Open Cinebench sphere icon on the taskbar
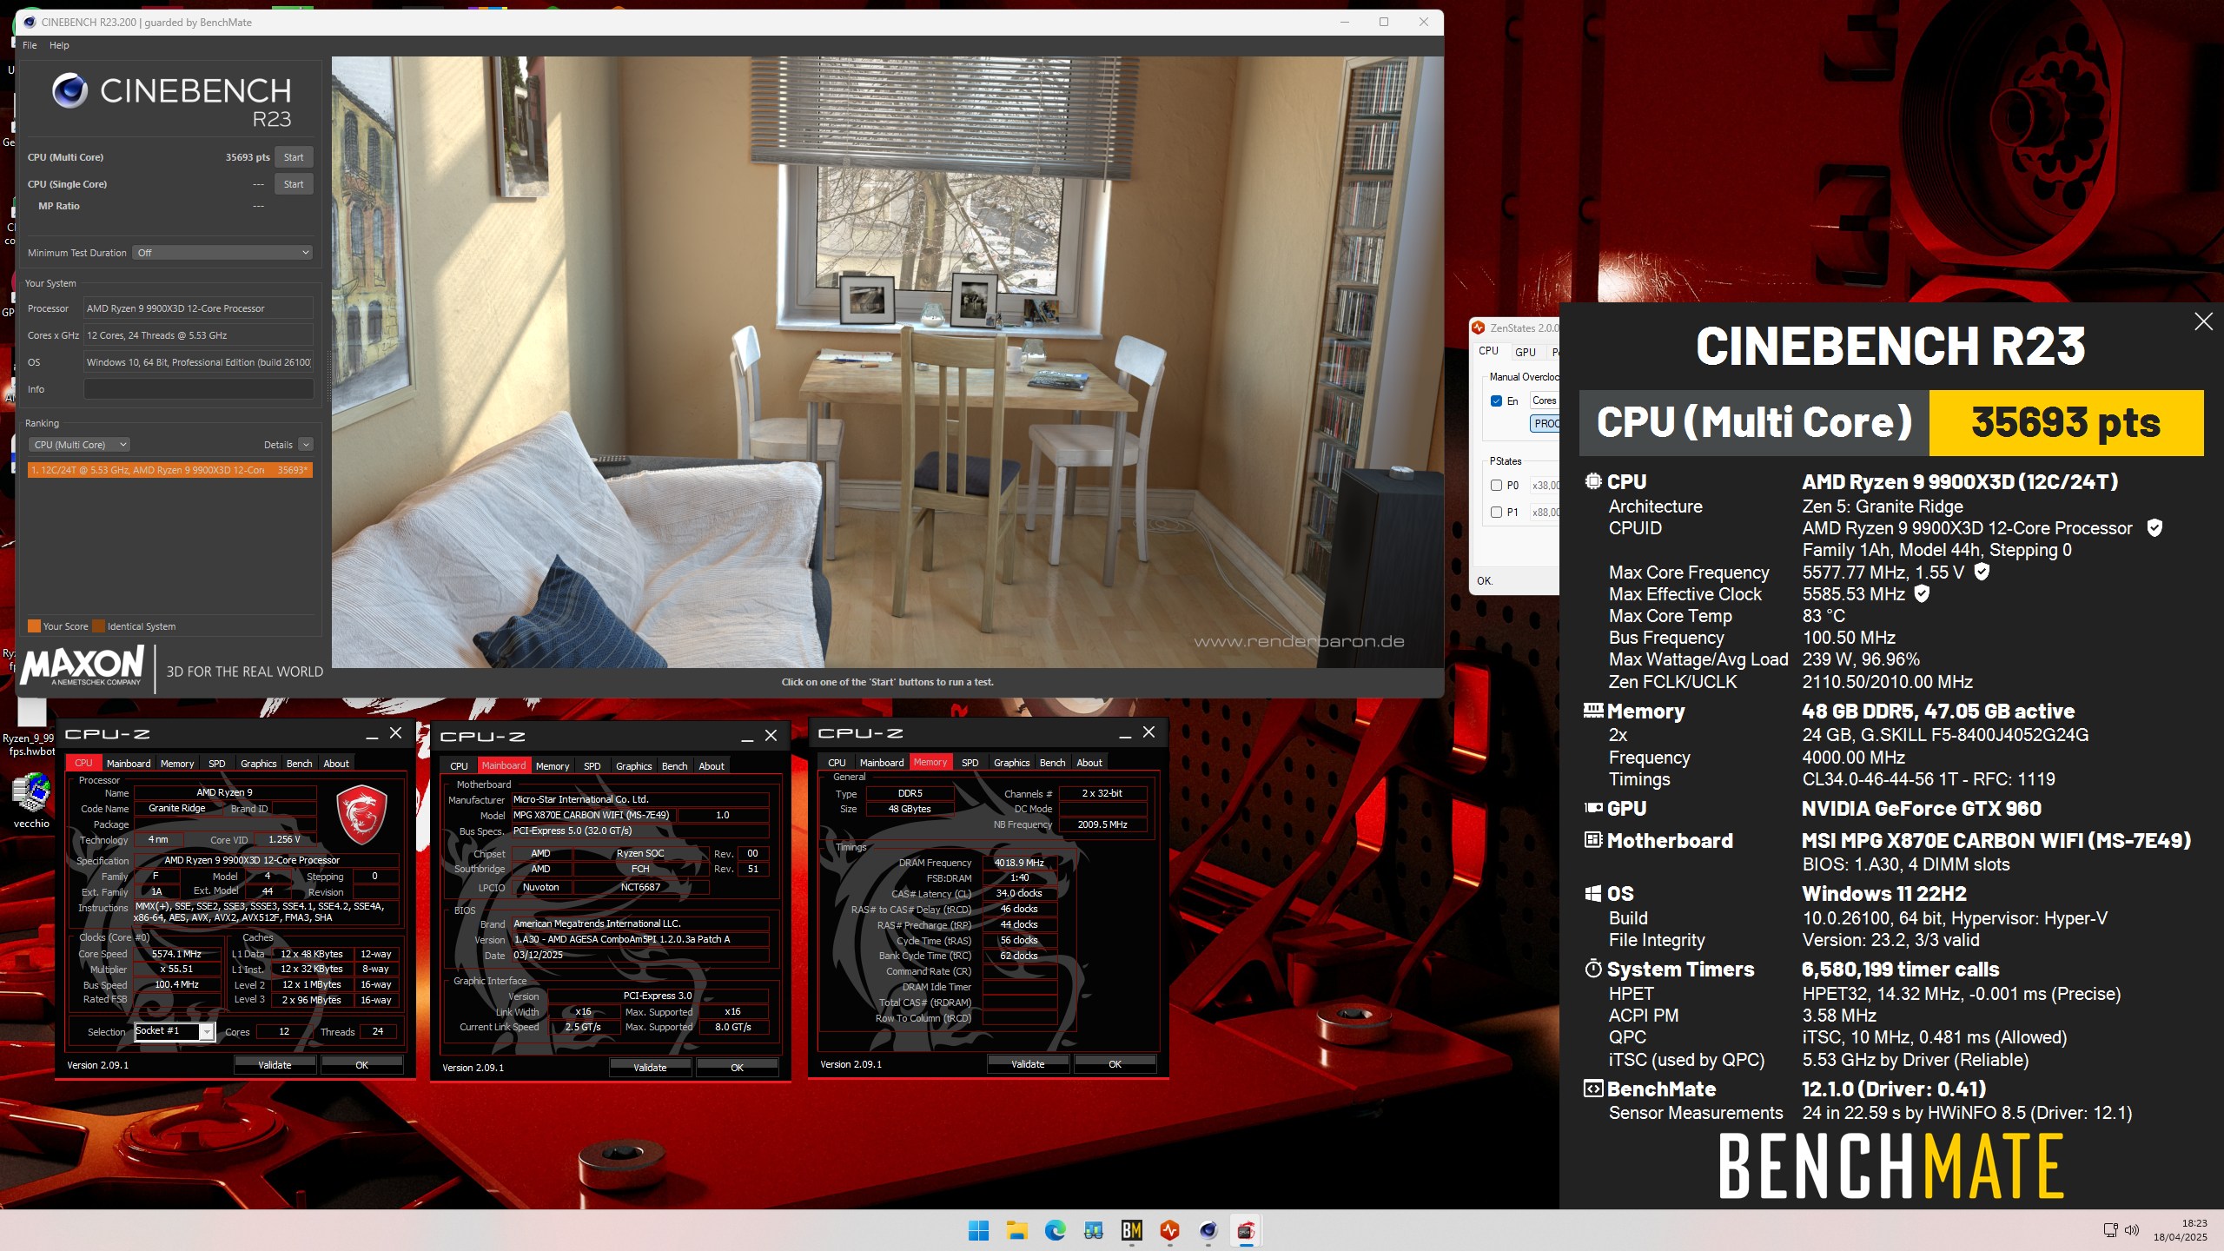2224x1251 pixels. 1208,1230
